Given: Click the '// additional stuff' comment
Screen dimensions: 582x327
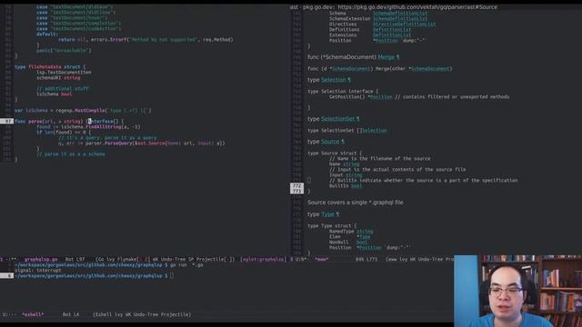Looking at the screenshot, I should (63, 89).
